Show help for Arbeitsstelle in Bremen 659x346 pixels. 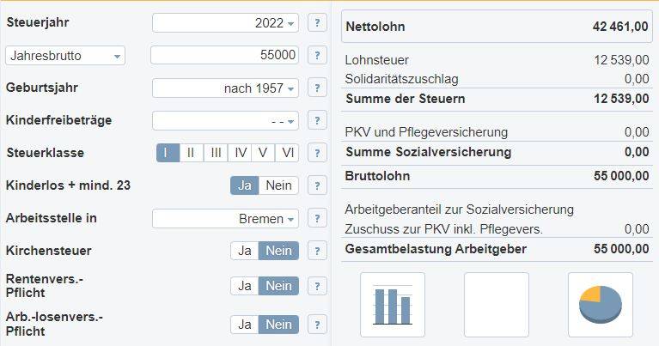tap(317, 219)
